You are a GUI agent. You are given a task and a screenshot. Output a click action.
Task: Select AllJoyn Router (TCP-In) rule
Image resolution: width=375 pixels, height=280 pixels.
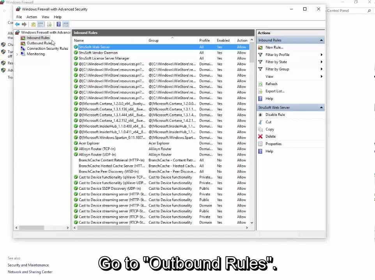[x=161, y=149]
